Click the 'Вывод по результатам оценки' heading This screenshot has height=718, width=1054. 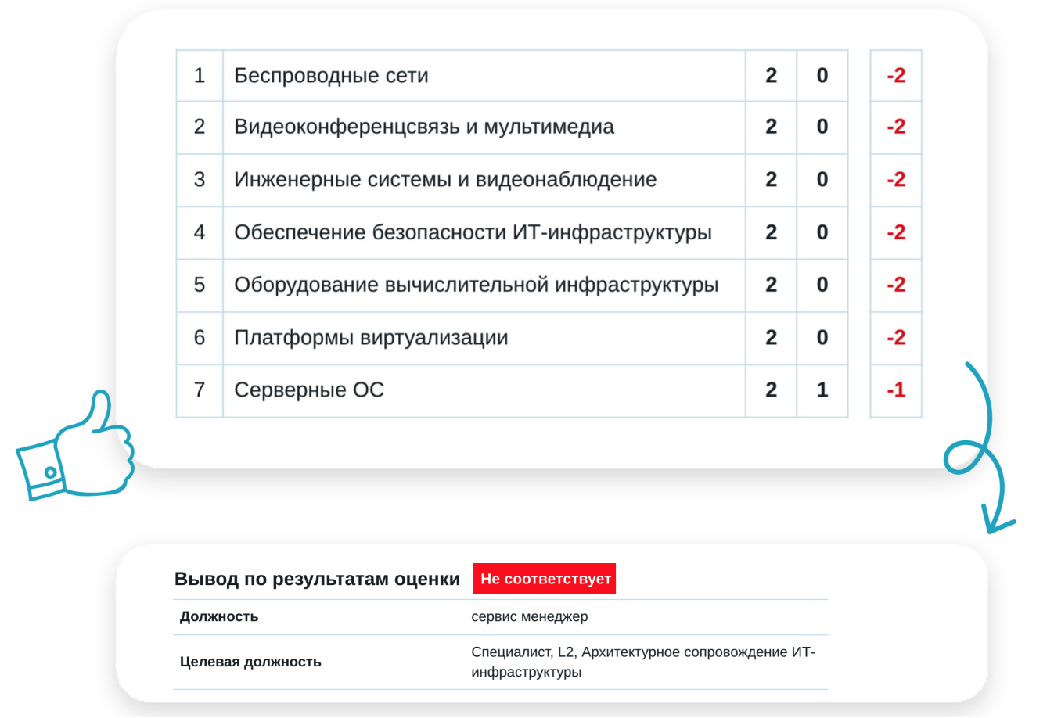point(317,579)
